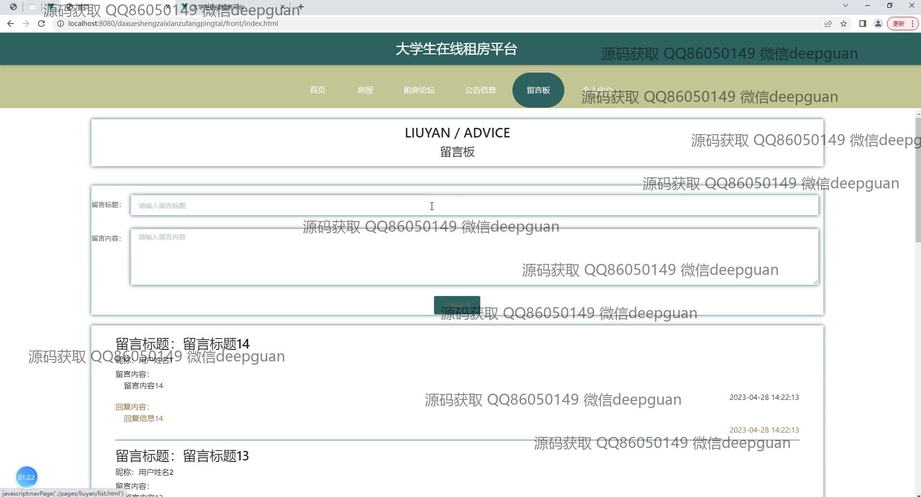This screenshot has height=497, width=921.
Task: Close the 首页 browser tab
Action: pos(167,7)
